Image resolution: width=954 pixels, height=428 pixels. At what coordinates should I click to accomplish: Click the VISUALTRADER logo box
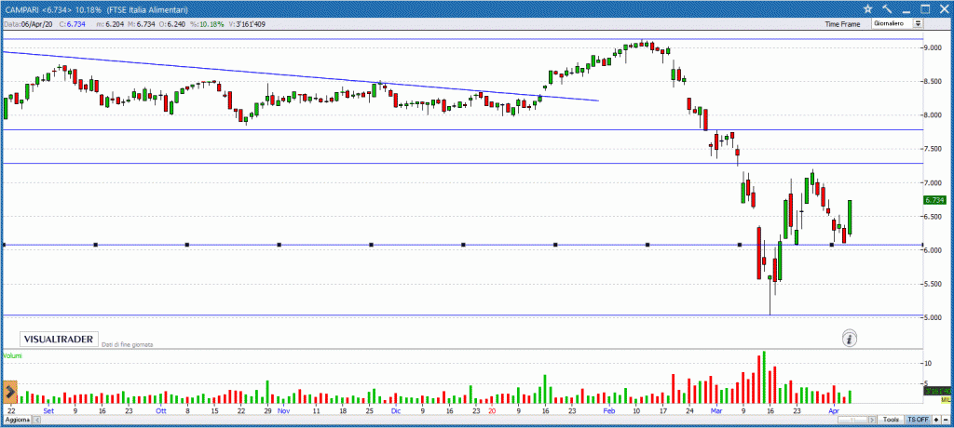pyautogui.click(x=59, y=340)
